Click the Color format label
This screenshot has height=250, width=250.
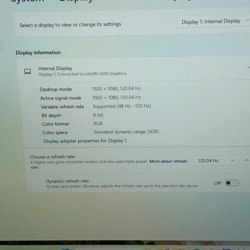pyautogui.click(x=55, y=124)
